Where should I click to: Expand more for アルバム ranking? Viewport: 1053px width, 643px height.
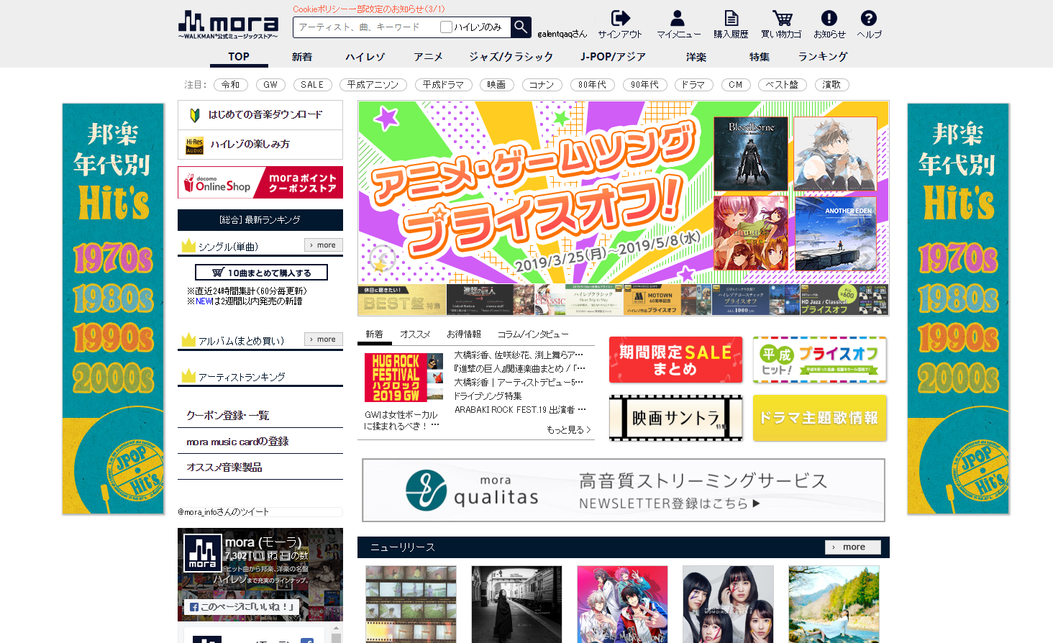click(x=323, y=339)
